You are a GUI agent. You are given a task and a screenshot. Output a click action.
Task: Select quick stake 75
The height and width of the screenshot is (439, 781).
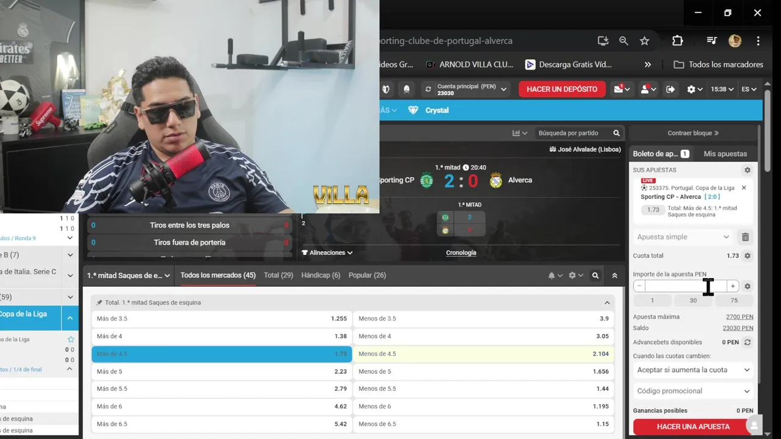click(734, 301)
